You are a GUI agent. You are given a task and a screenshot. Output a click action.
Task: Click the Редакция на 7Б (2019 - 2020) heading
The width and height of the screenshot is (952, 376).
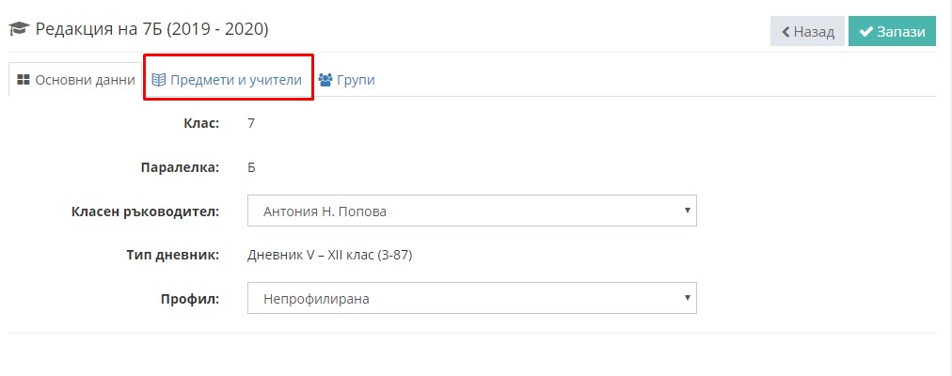point(151,29)
